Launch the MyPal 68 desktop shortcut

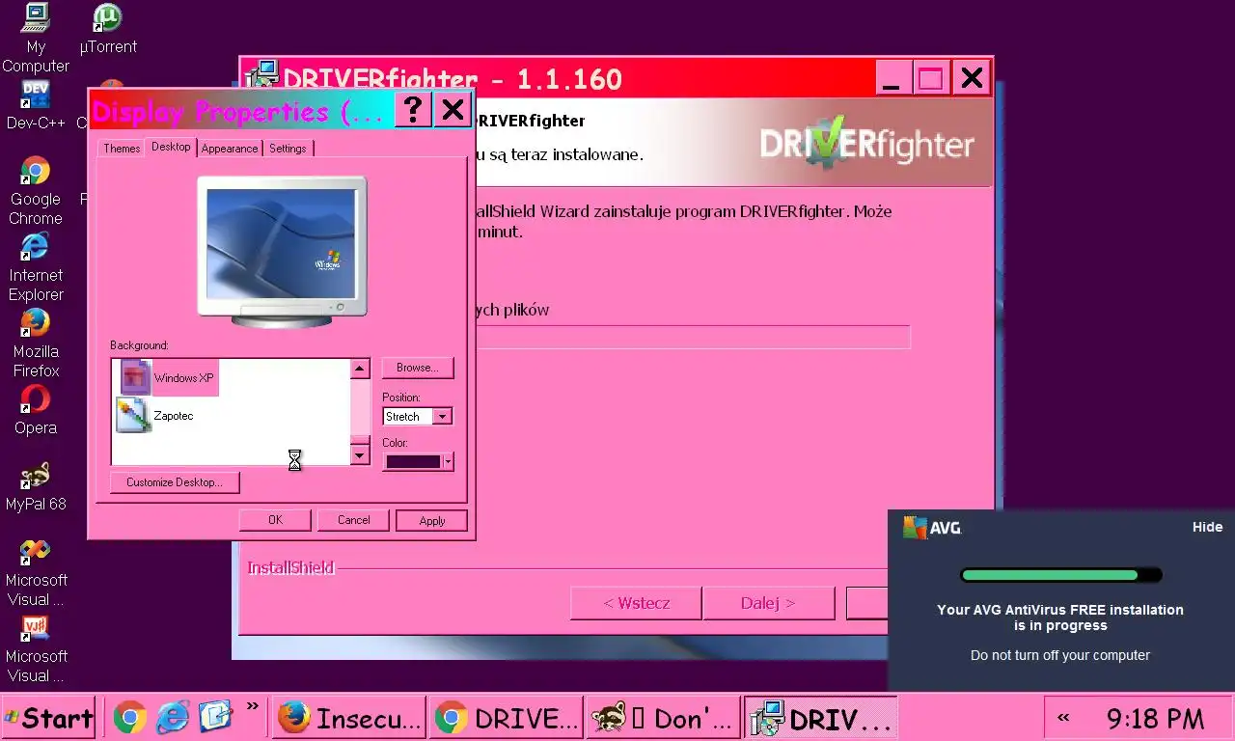click(36, 485)
